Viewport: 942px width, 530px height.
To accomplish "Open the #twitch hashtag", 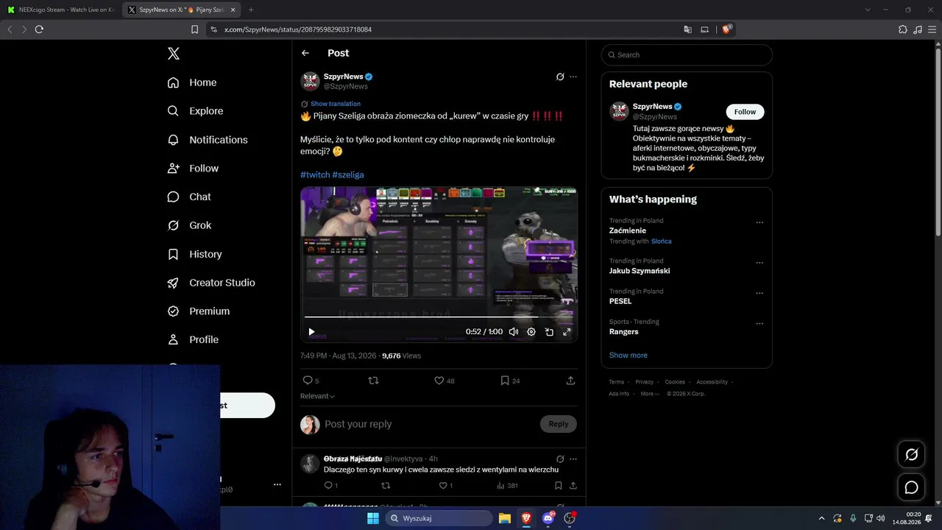I will pyautogui.click(x=315, y=174).
